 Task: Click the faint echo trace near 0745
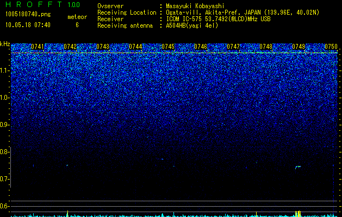coord(162,159)
